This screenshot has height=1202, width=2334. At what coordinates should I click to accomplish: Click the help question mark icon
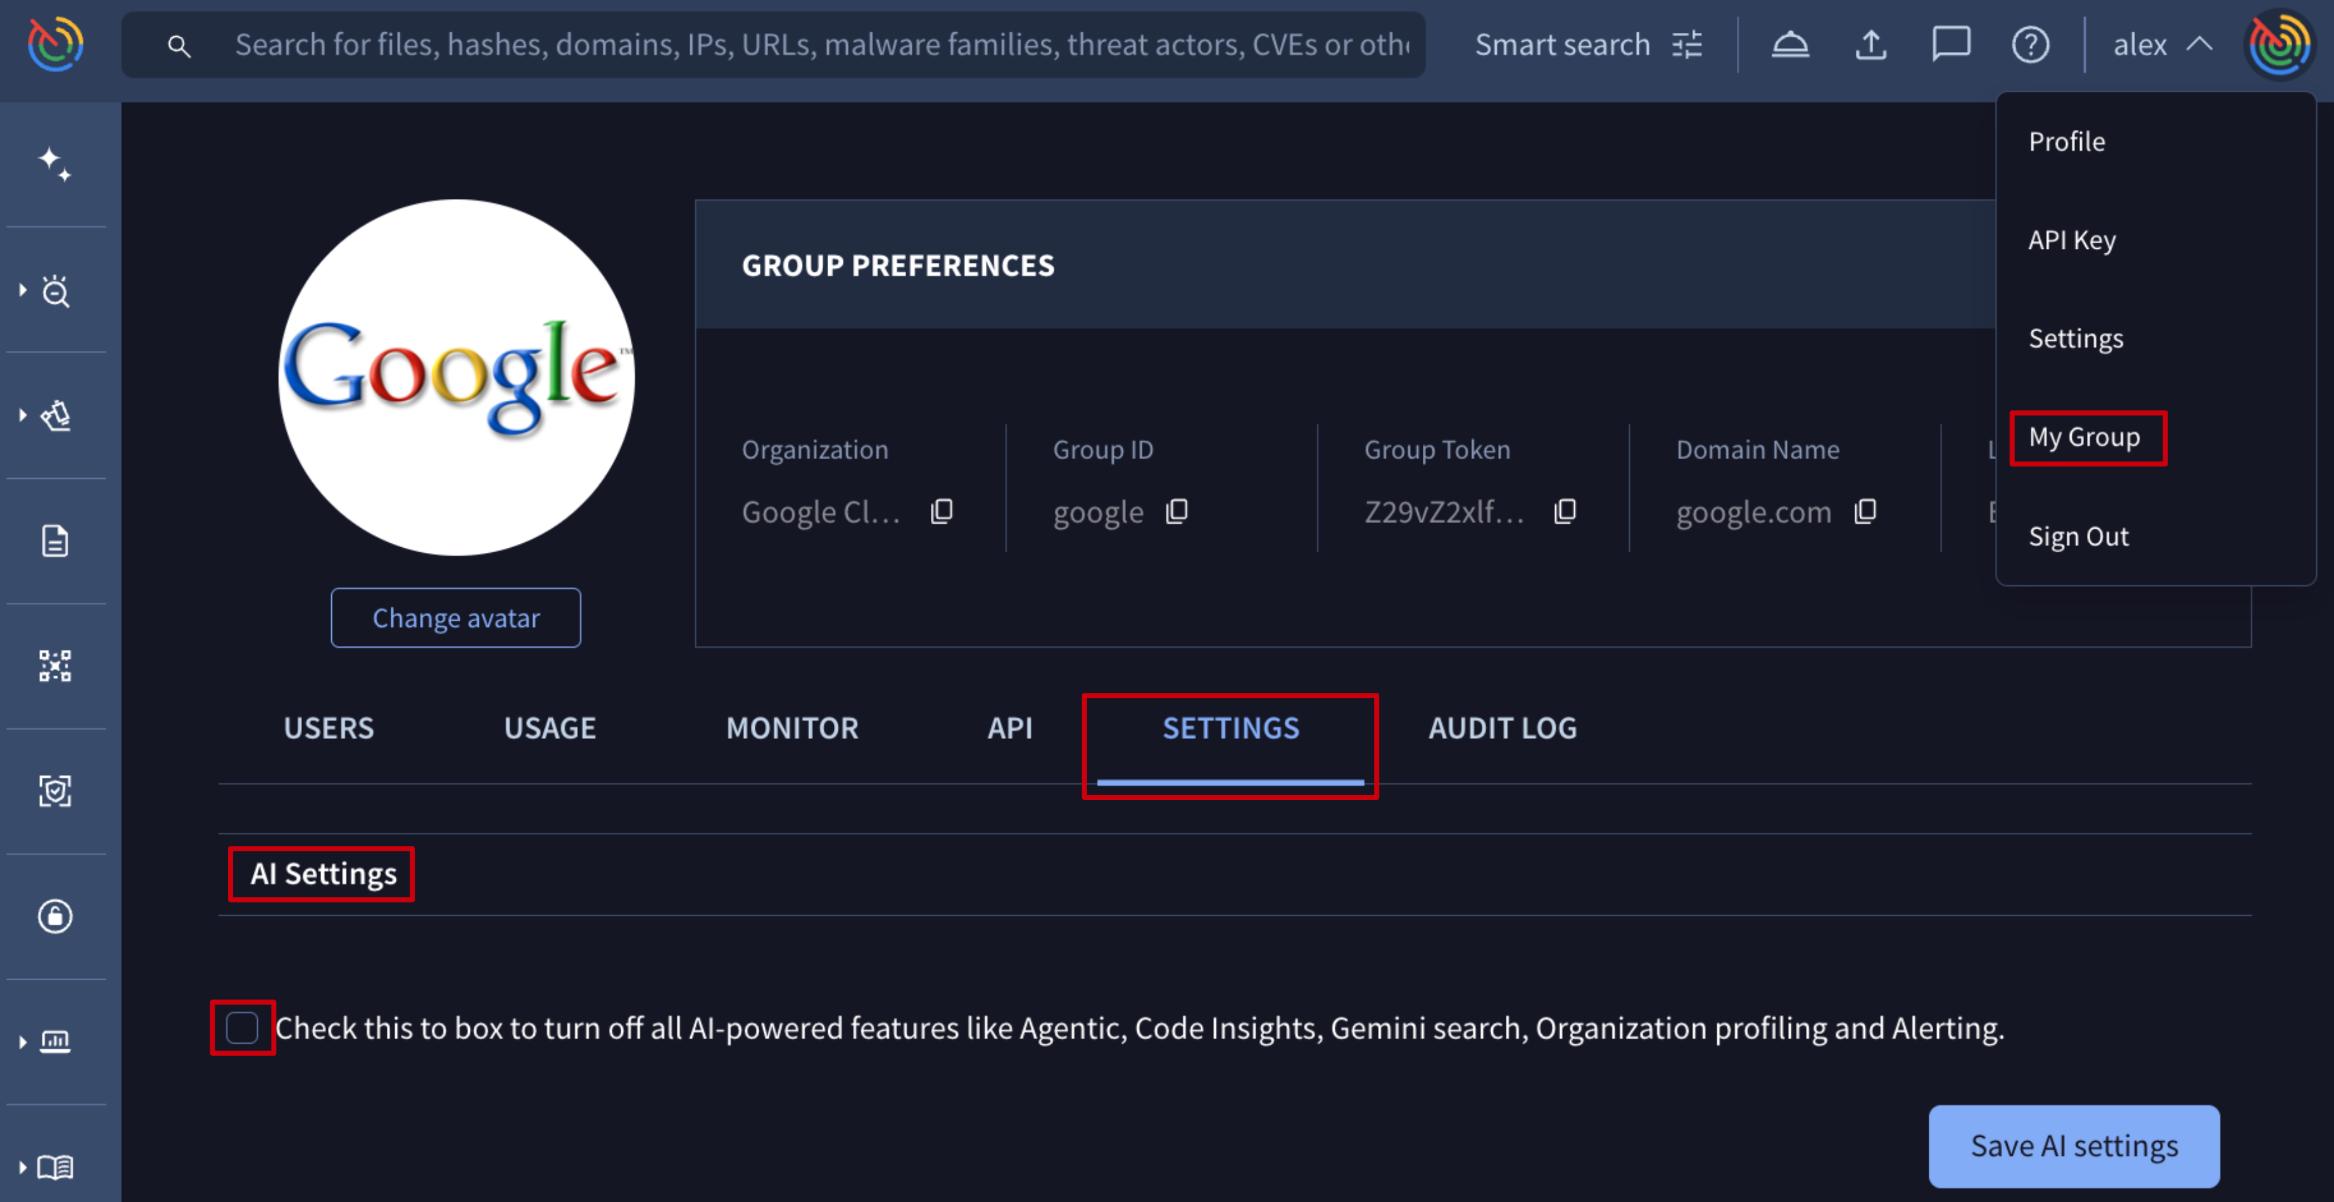2029,44
